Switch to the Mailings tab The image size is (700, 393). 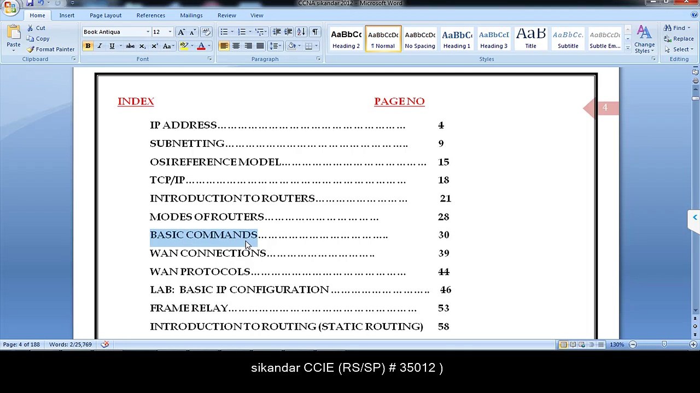191,15
